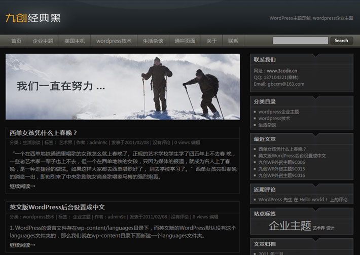This screenshot has width=360, height=255.
Task: Open 九创WP外贸主题9C016 recent article
Action: click(x=282, y=175)
